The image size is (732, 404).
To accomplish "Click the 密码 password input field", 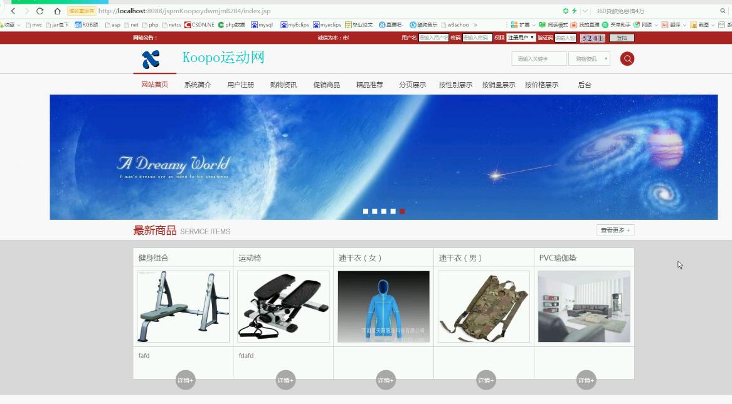I will [477, 38].
